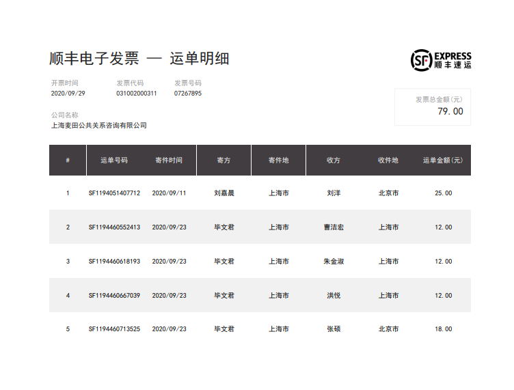Click company name 上海麦田公共关系咨询有限公司
Viewport: 514px width, 390px height.
99,126
